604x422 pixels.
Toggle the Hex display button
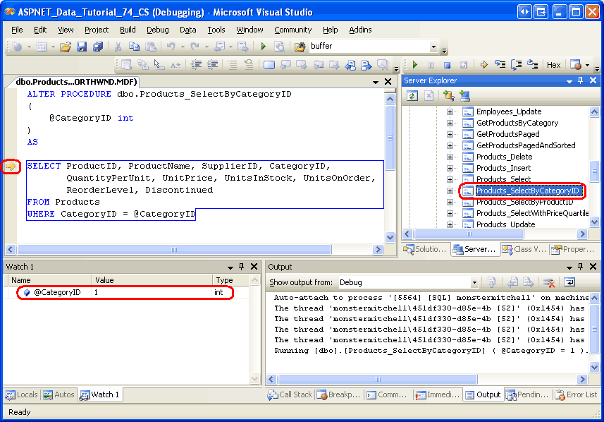[x=554, y=65]
